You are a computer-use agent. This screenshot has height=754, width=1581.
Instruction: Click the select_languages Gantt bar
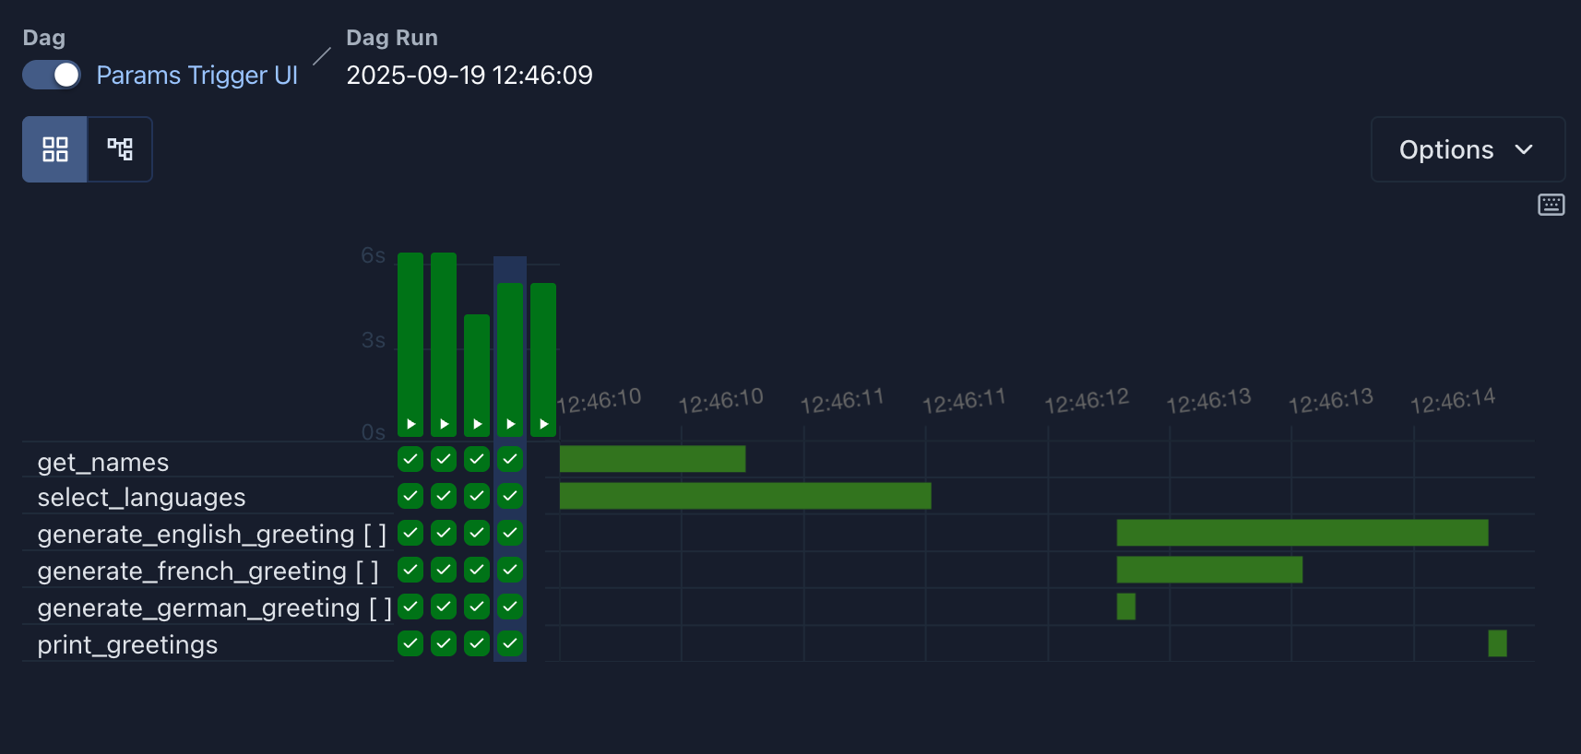click(x=744, y=496)
